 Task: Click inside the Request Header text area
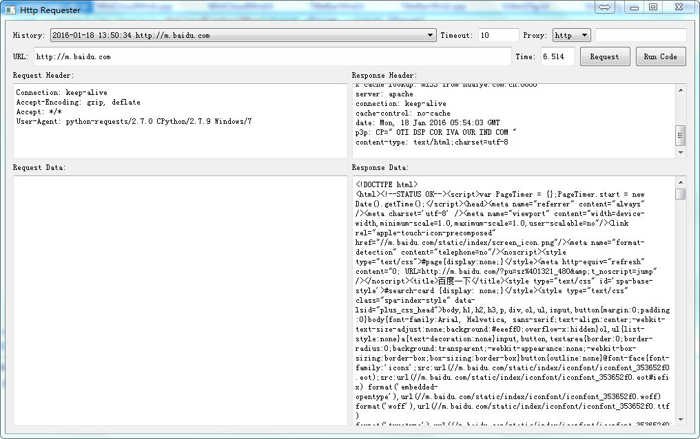[181, 121]
